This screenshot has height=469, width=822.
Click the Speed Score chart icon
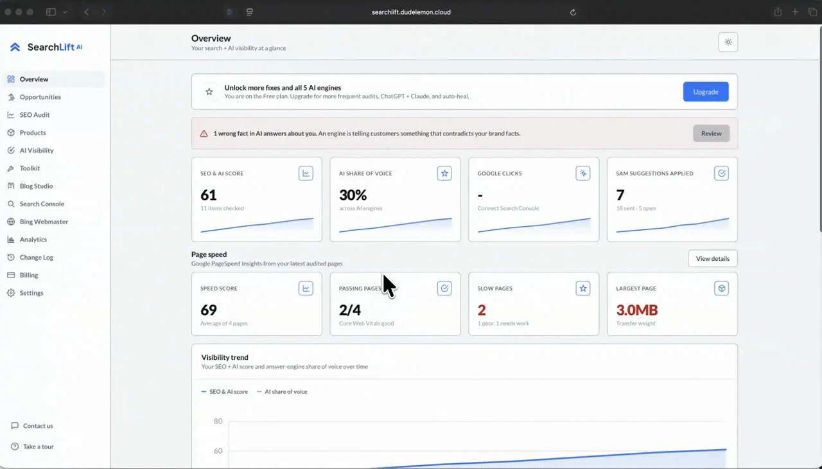point(306,288)
